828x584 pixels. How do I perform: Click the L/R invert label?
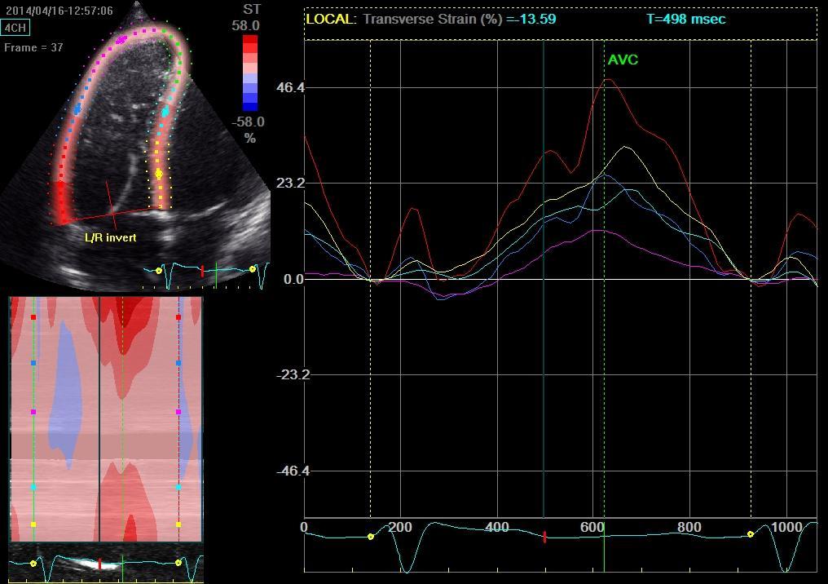[x=110, y=238]
